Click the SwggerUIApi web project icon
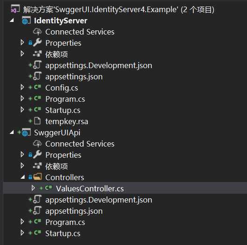Viewport: 247px width, 245px height. (x=26, y=133)
